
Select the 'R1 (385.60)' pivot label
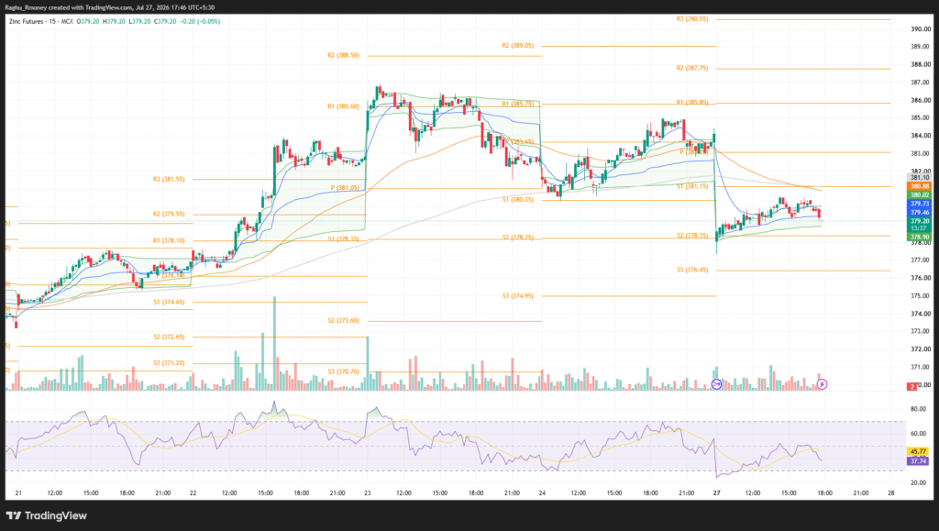click(x=343, y=106)
